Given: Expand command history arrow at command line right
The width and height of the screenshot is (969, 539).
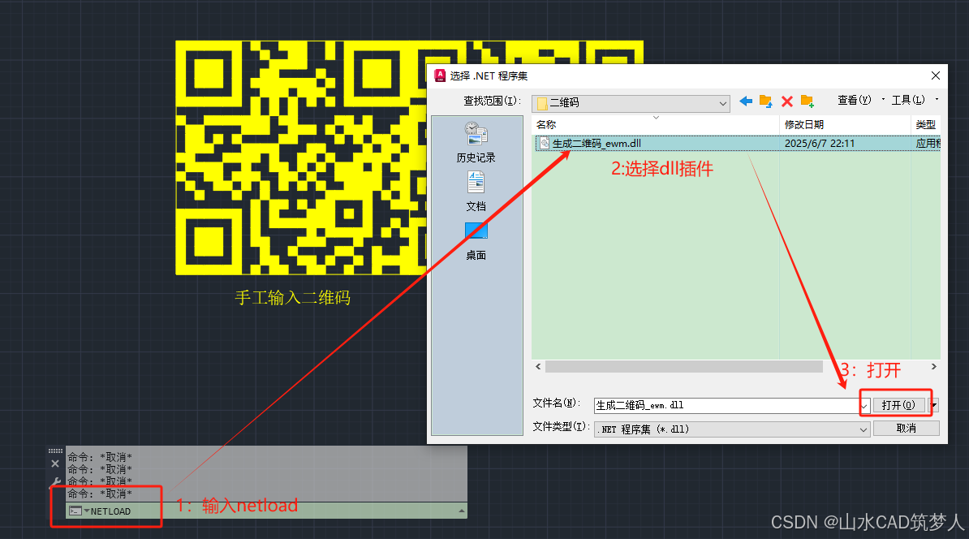Looking at the screenshot, I should pos(462,511).
